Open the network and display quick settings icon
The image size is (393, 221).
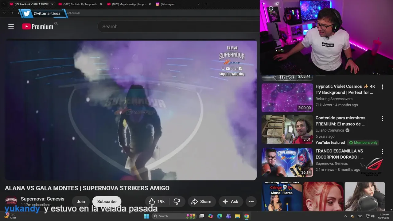(368, 216)
